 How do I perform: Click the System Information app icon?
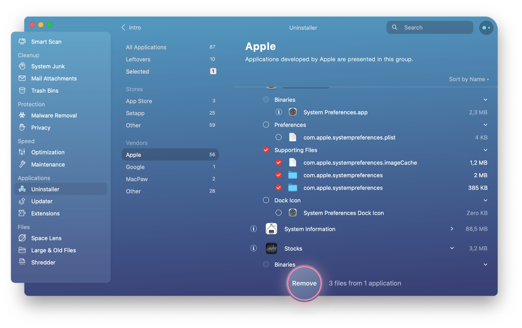pos(271,229)
